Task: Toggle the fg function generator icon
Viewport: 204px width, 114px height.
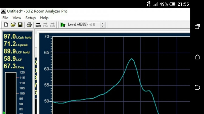Action: point(63,25)
